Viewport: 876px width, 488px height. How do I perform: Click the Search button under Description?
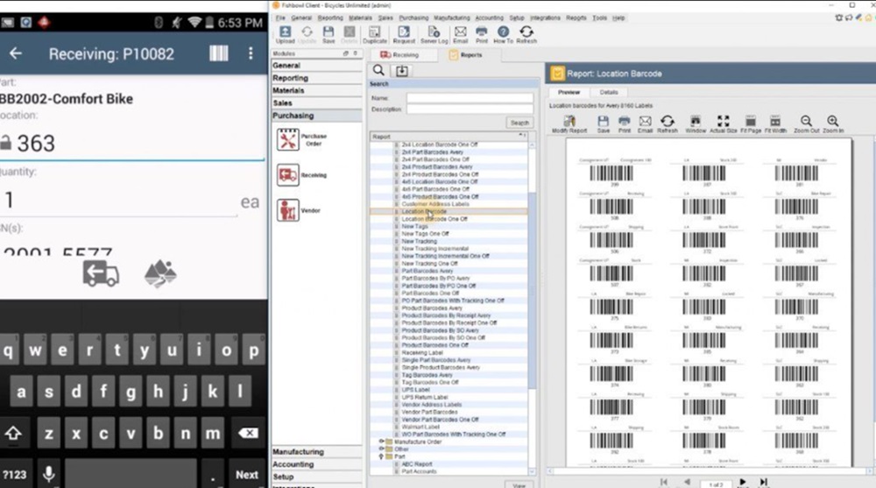pos(519,124)
